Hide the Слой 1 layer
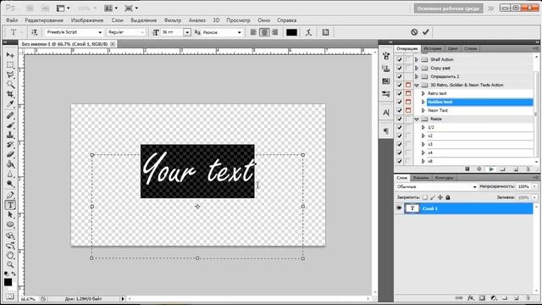The height and width of the screenshot is (305, 542). (399, 208)
